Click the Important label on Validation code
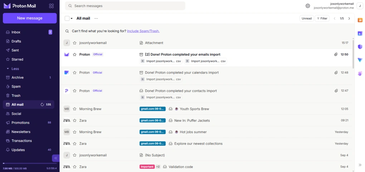 click(x=147, y=167)
